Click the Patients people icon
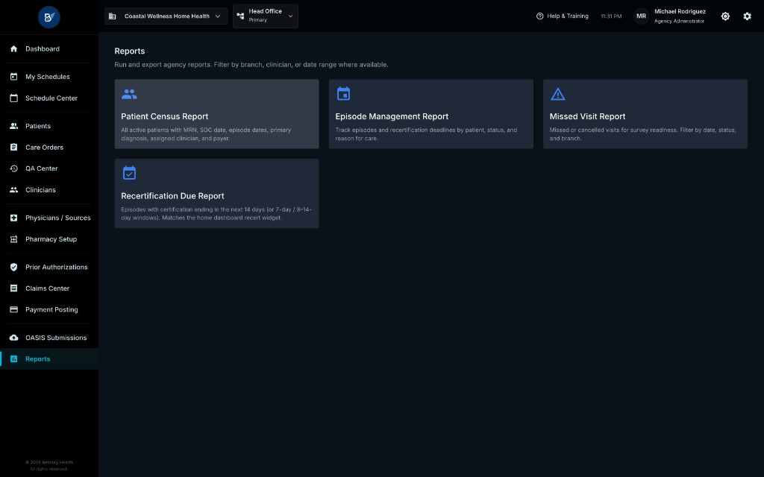The image size is (764, 477). pyautogui.click(x=13, y=125)
